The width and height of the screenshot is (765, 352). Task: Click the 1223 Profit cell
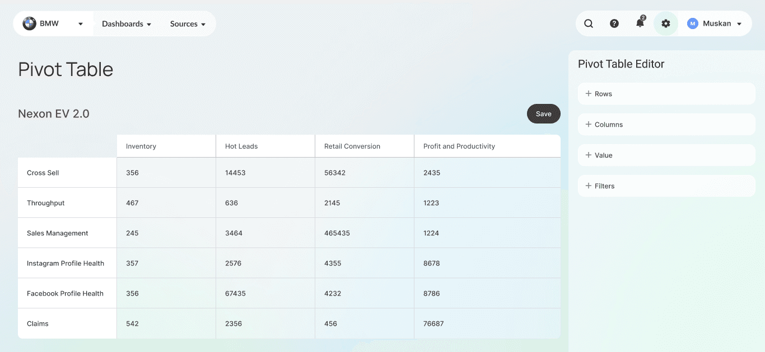click(x=487, y=203)
